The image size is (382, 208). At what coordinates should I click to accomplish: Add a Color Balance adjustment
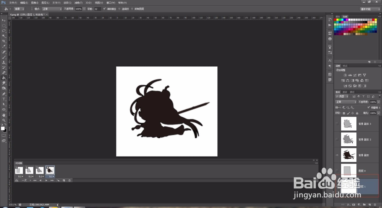(x=348, y=80)
